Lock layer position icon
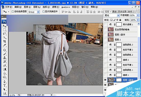The width and height of the screenshot is (141, 97). (x=117, y=20)
